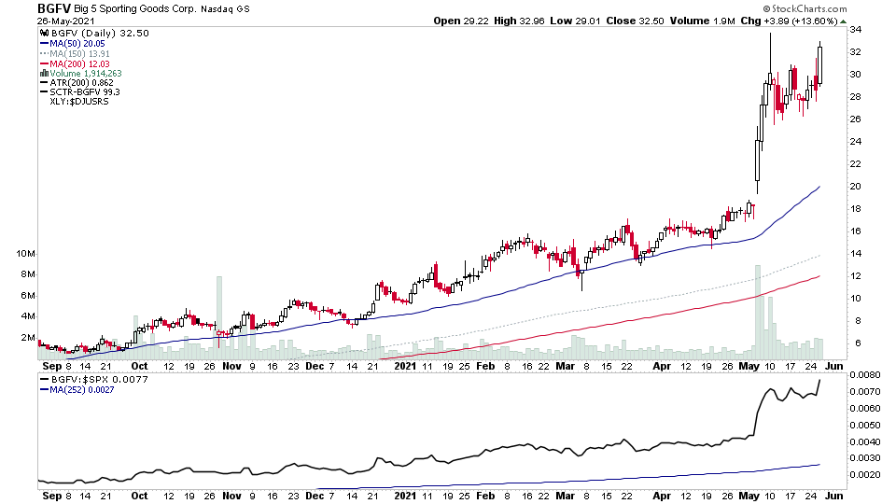Click the 0.0020 ratio axis label
This screenshot has height=504, width=896.
click(865, 475)
